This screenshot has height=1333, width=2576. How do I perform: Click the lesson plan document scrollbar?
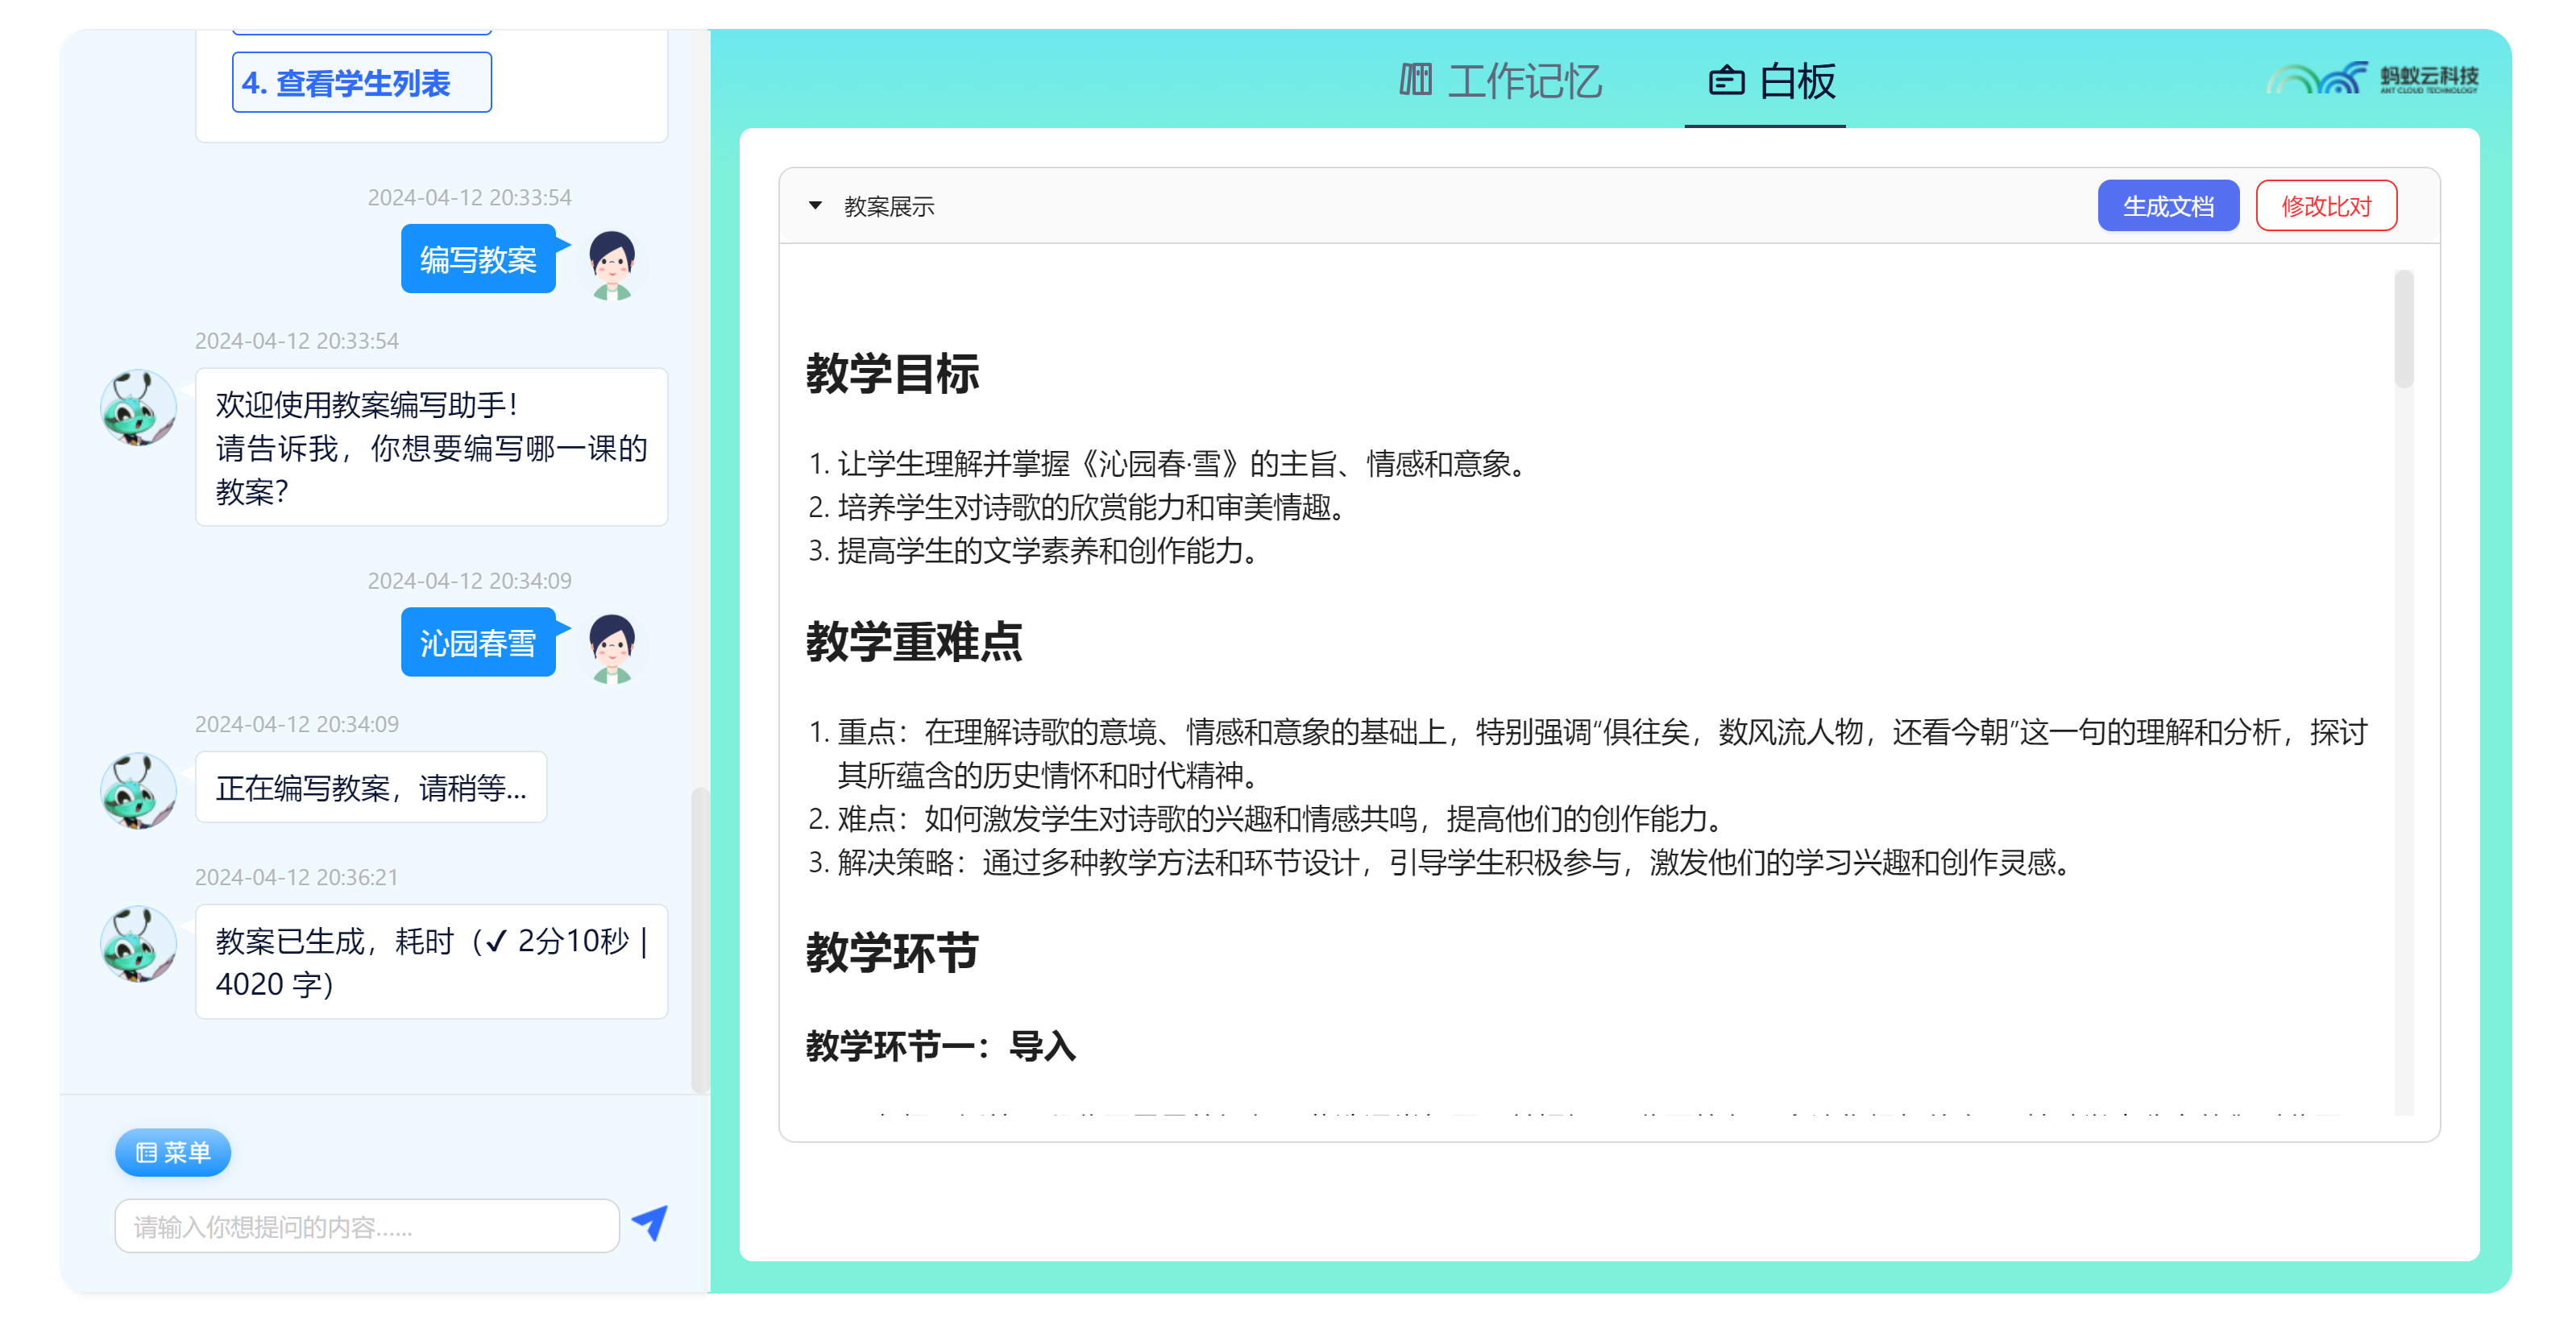[x=2404, y=329]
